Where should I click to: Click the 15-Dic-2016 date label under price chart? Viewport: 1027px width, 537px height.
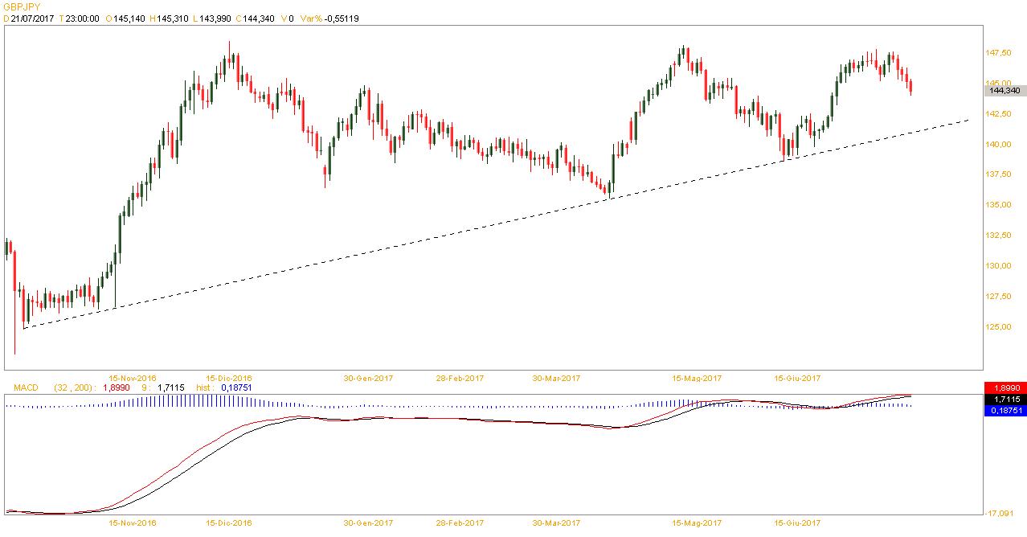point(229,378)
